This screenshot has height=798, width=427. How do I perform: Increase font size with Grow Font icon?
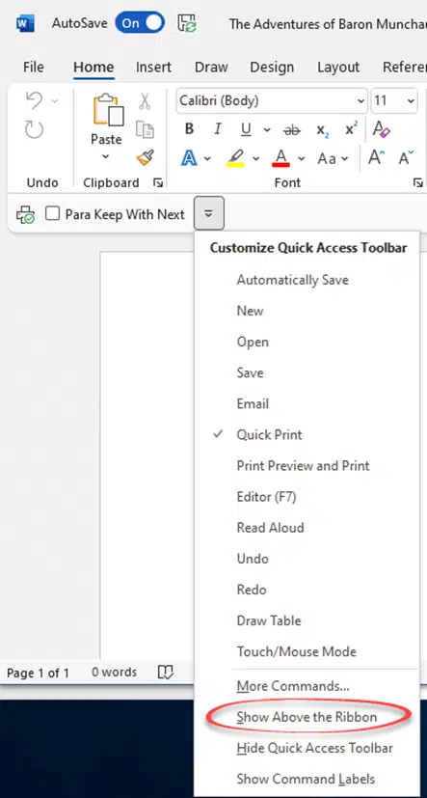click(376, 158)
